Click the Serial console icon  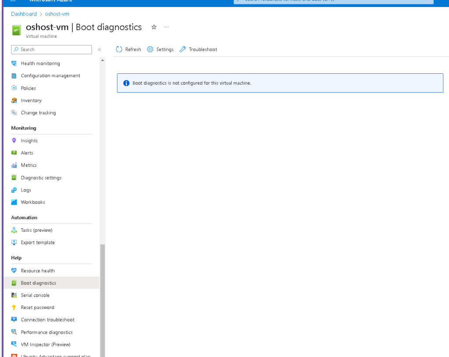14,295
